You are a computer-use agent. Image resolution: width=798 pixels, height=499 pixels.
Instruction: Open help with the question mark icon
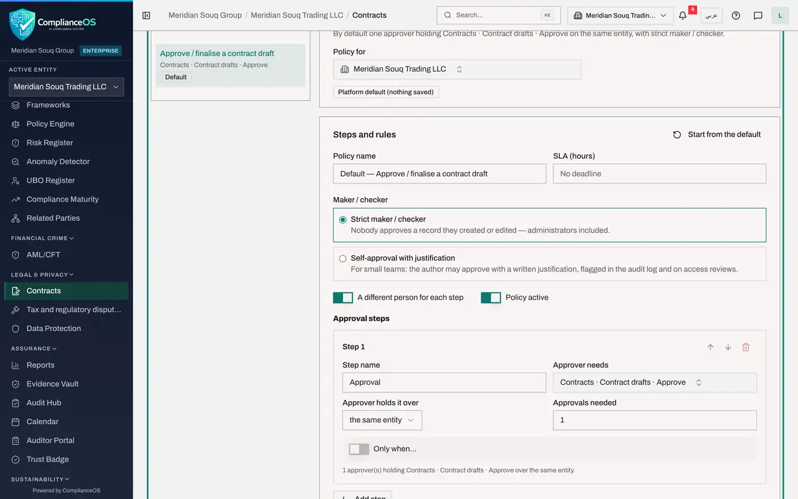click(736, 16)
